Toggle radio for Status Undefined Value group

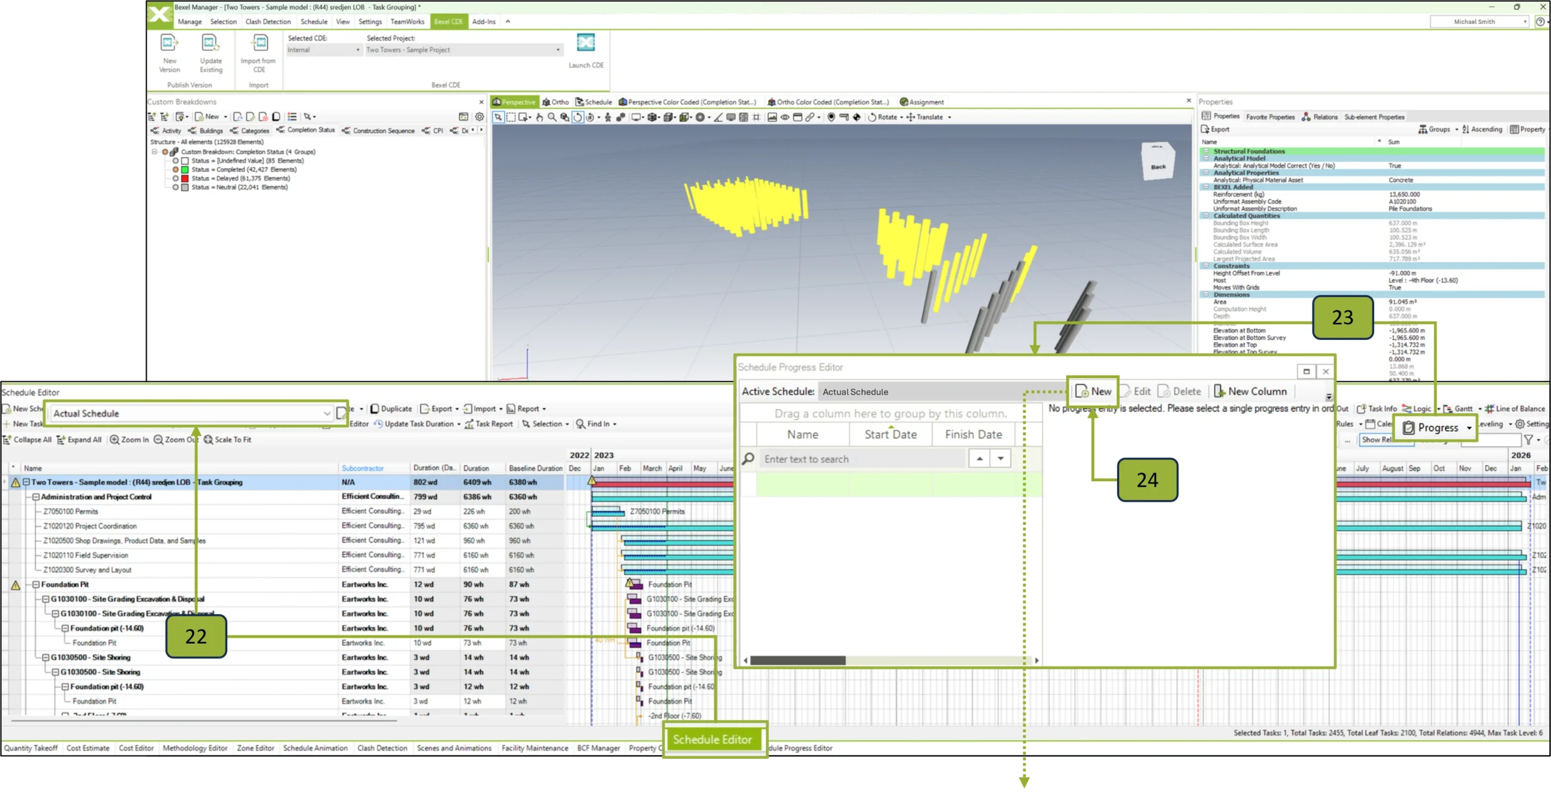[x=176, y=161]
